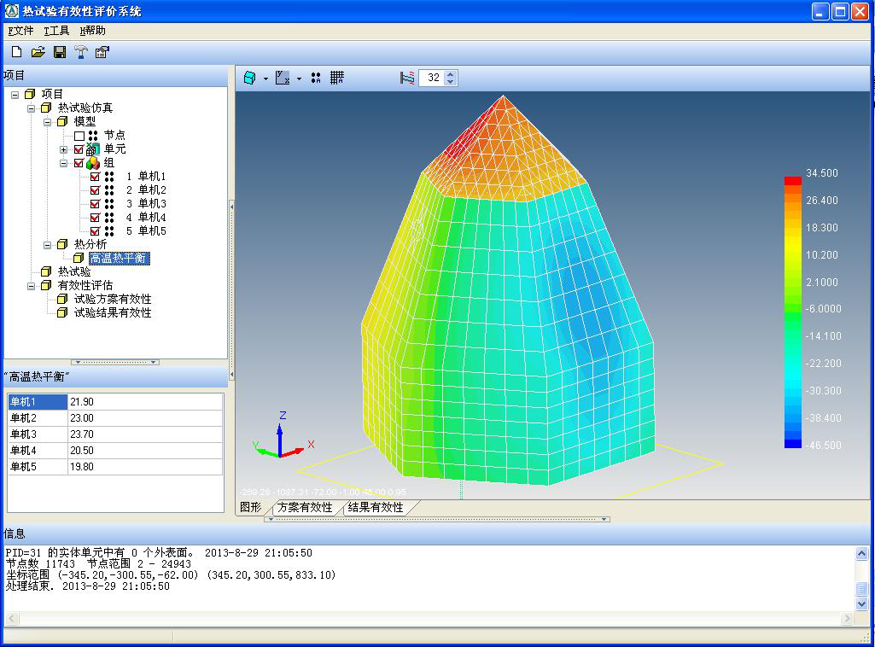This screenshot has width=875, height=647.
Task: Toggle the node dots display icon
Action: pos(316,78)
